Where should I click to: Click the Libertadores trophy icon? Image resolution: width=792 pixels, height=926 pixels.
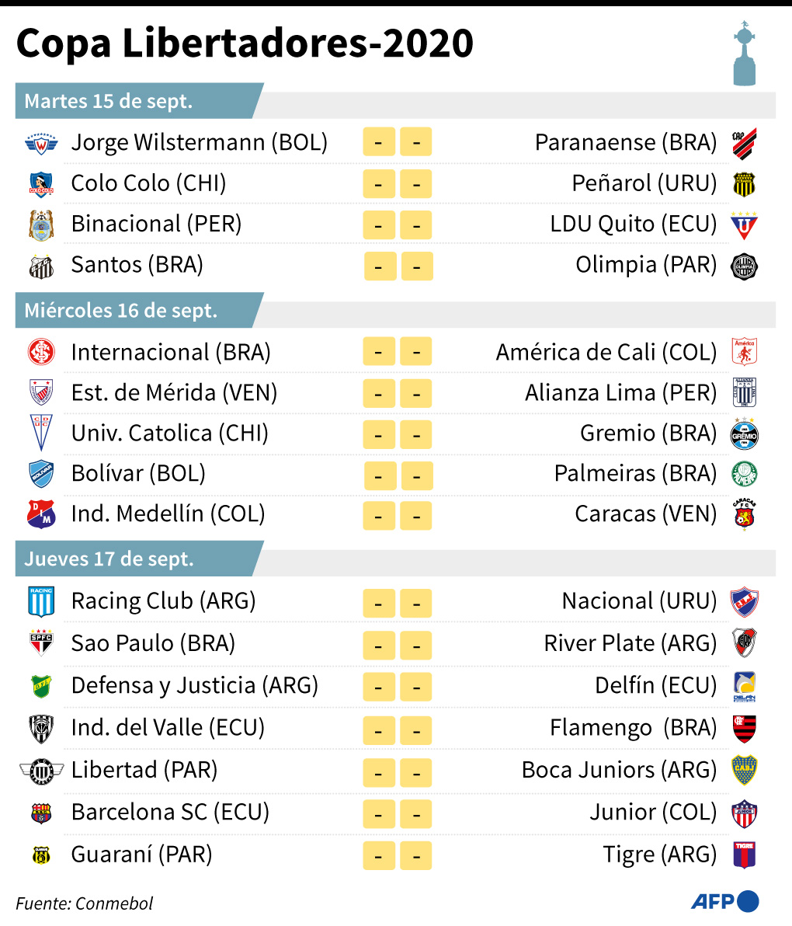coord(745,53)
